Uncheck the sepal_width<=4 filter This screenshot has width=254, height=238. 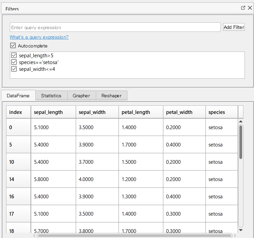[14, 69]
